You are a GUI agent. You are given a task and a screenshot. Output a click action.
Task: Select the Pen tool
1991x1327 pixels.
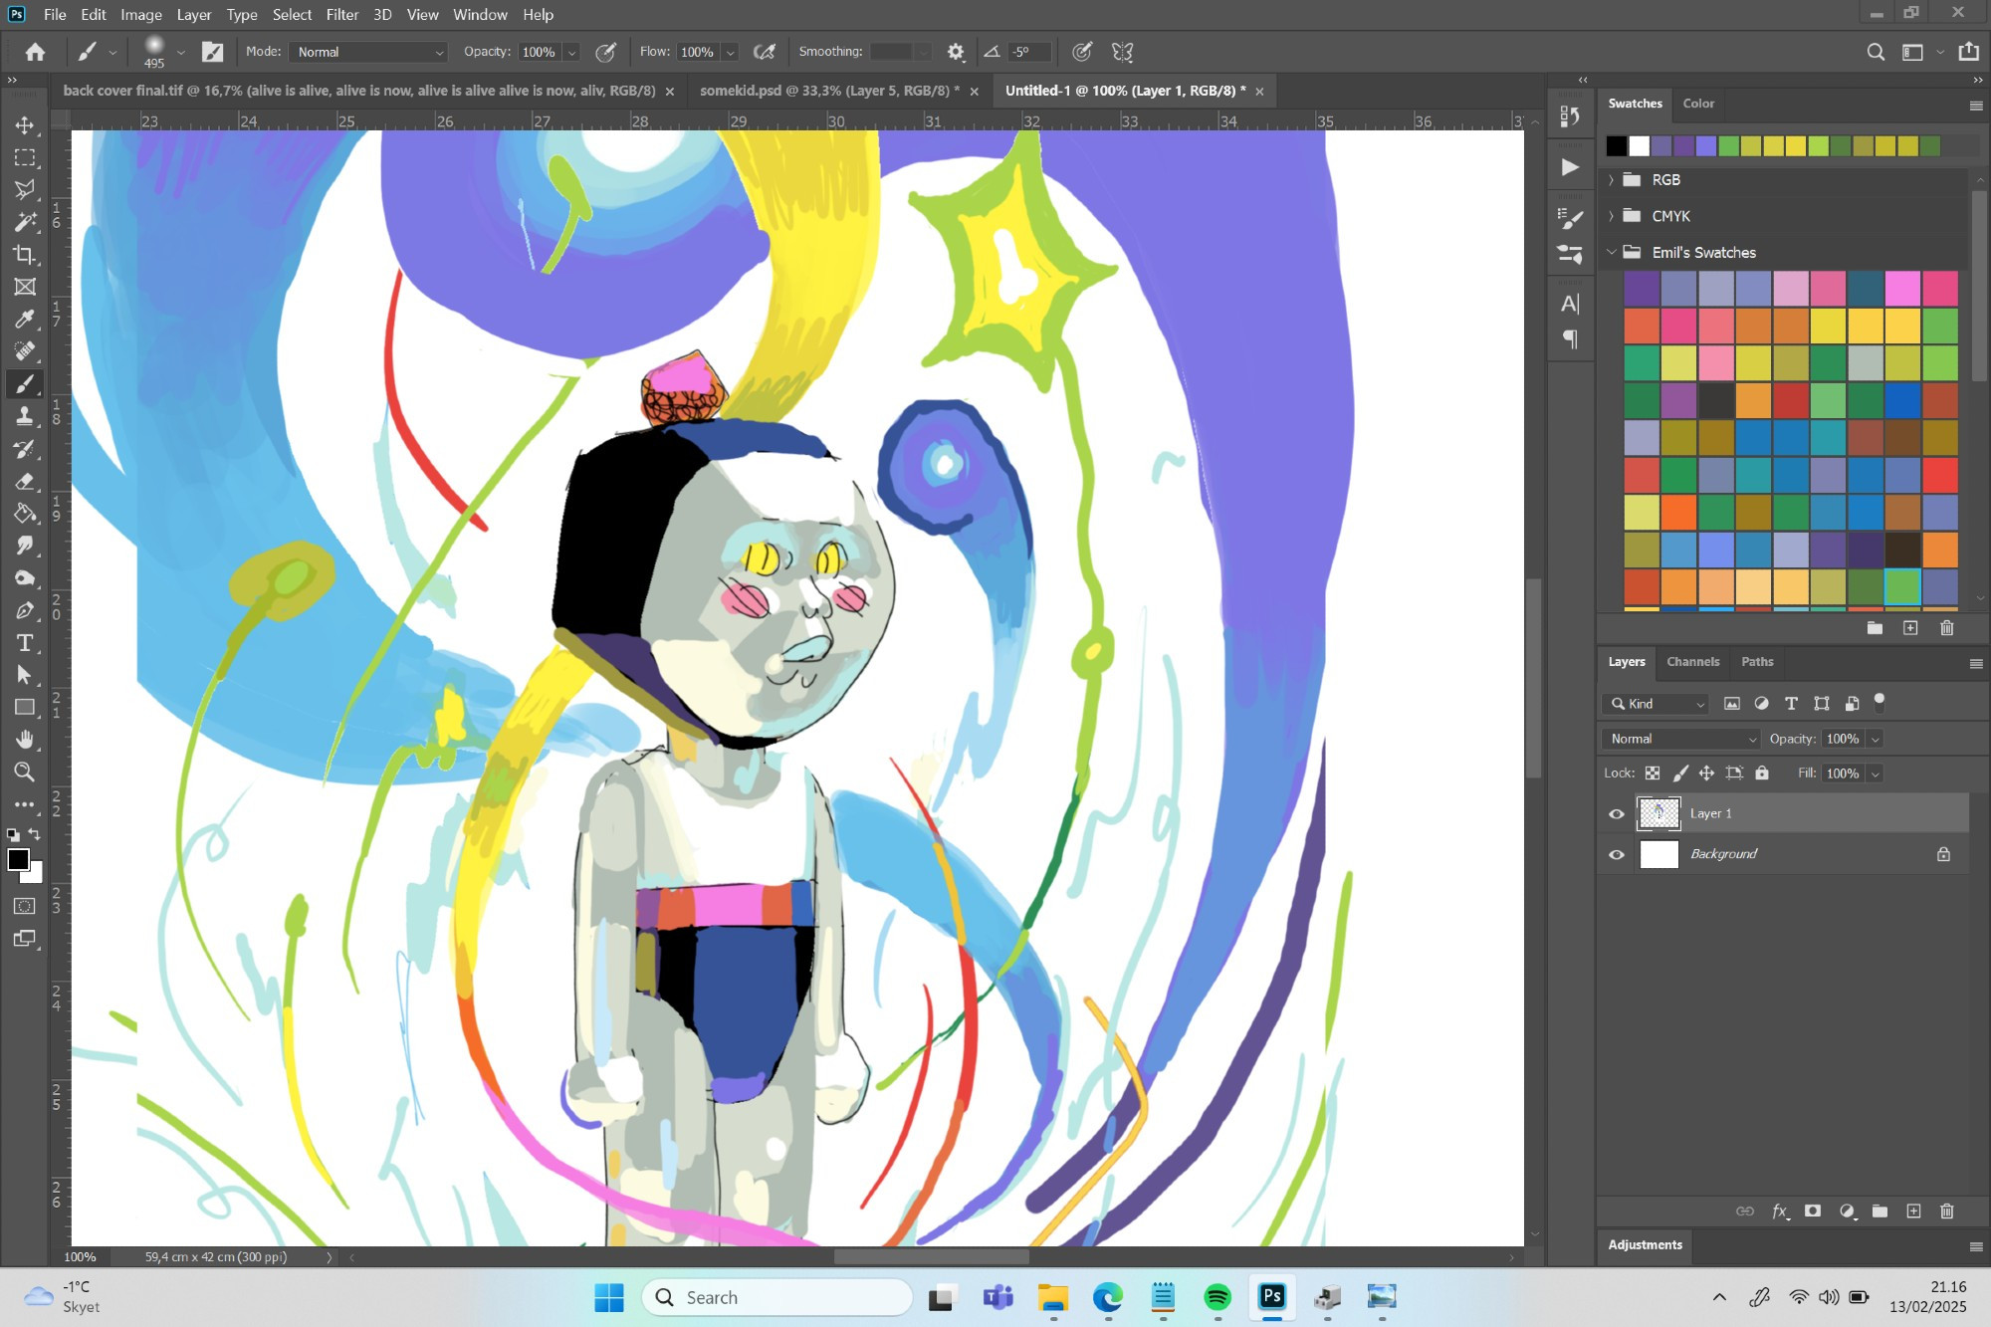tap(25, 610)
